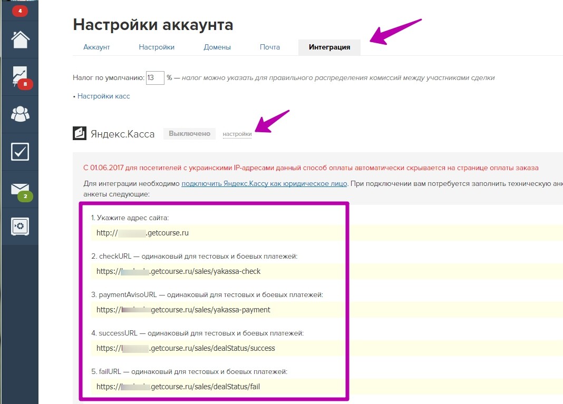Open the home icon in sidebar
The width and height of the screenshot is (563, 404).
point(20,40)
